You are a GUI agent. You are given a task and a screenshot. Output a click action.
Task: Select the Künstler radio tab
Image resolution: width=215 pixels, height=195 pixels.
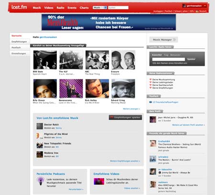point(157,55)
